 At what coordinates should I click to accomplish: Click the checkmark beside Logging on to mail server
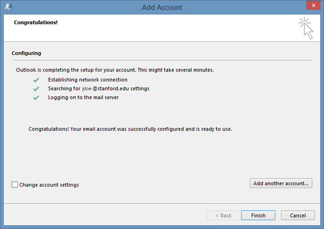[36, 98]
